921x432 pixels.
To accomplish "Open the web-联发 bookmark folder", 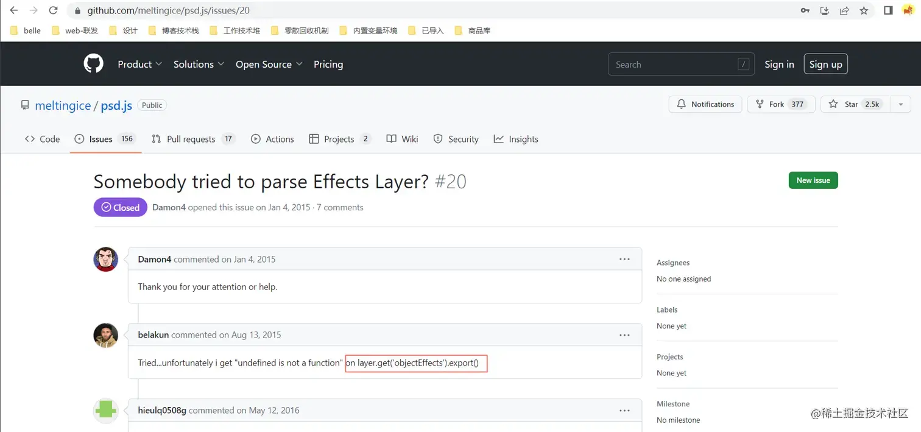I will 75,30.
